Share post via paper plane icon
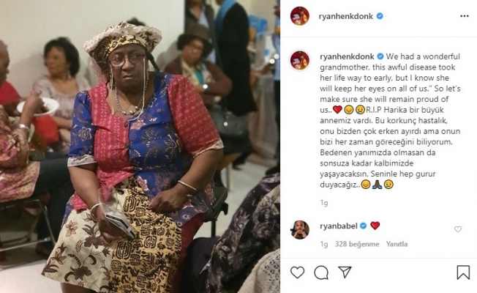Image resolution: width=477 pixels, height=293 pixels. pos(345,272)
